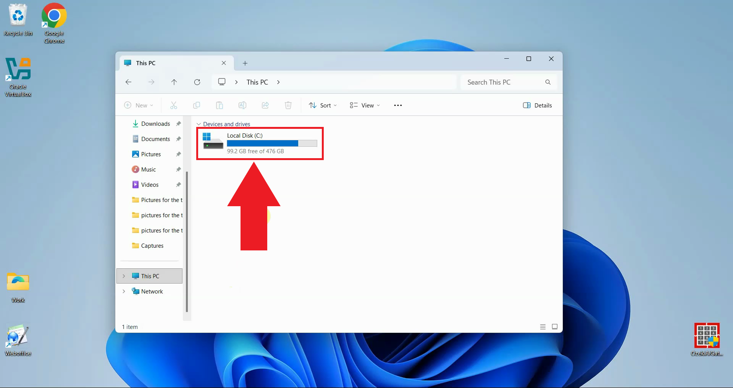Click the Up navigation arrow icon
The height and width of the screenshot is (388, 733).
click(174, 82)
